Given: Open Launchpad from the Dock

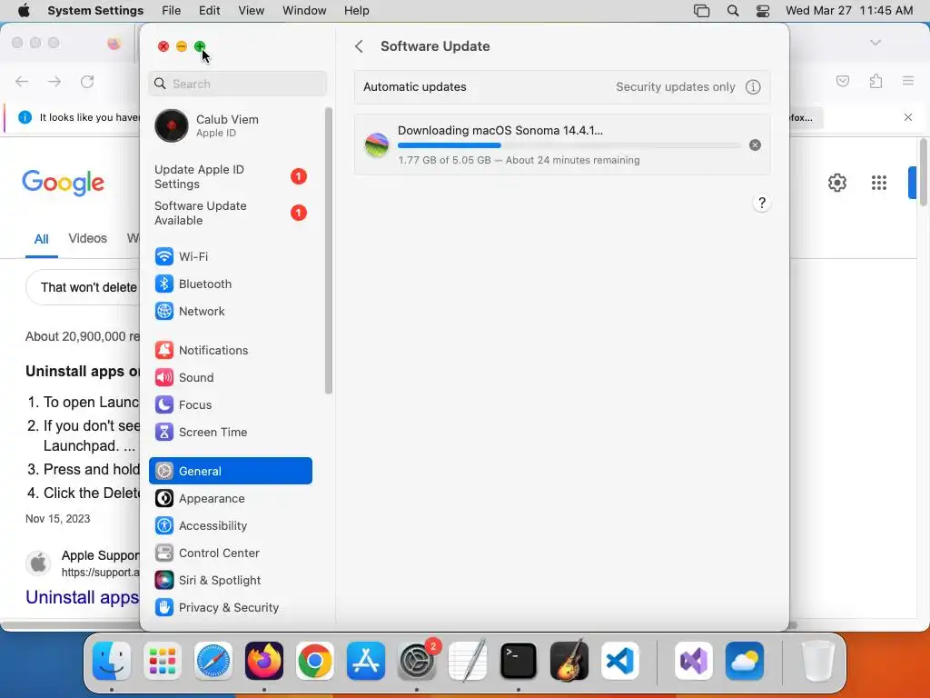Looking at the screenshot, I should click(163, 661).
